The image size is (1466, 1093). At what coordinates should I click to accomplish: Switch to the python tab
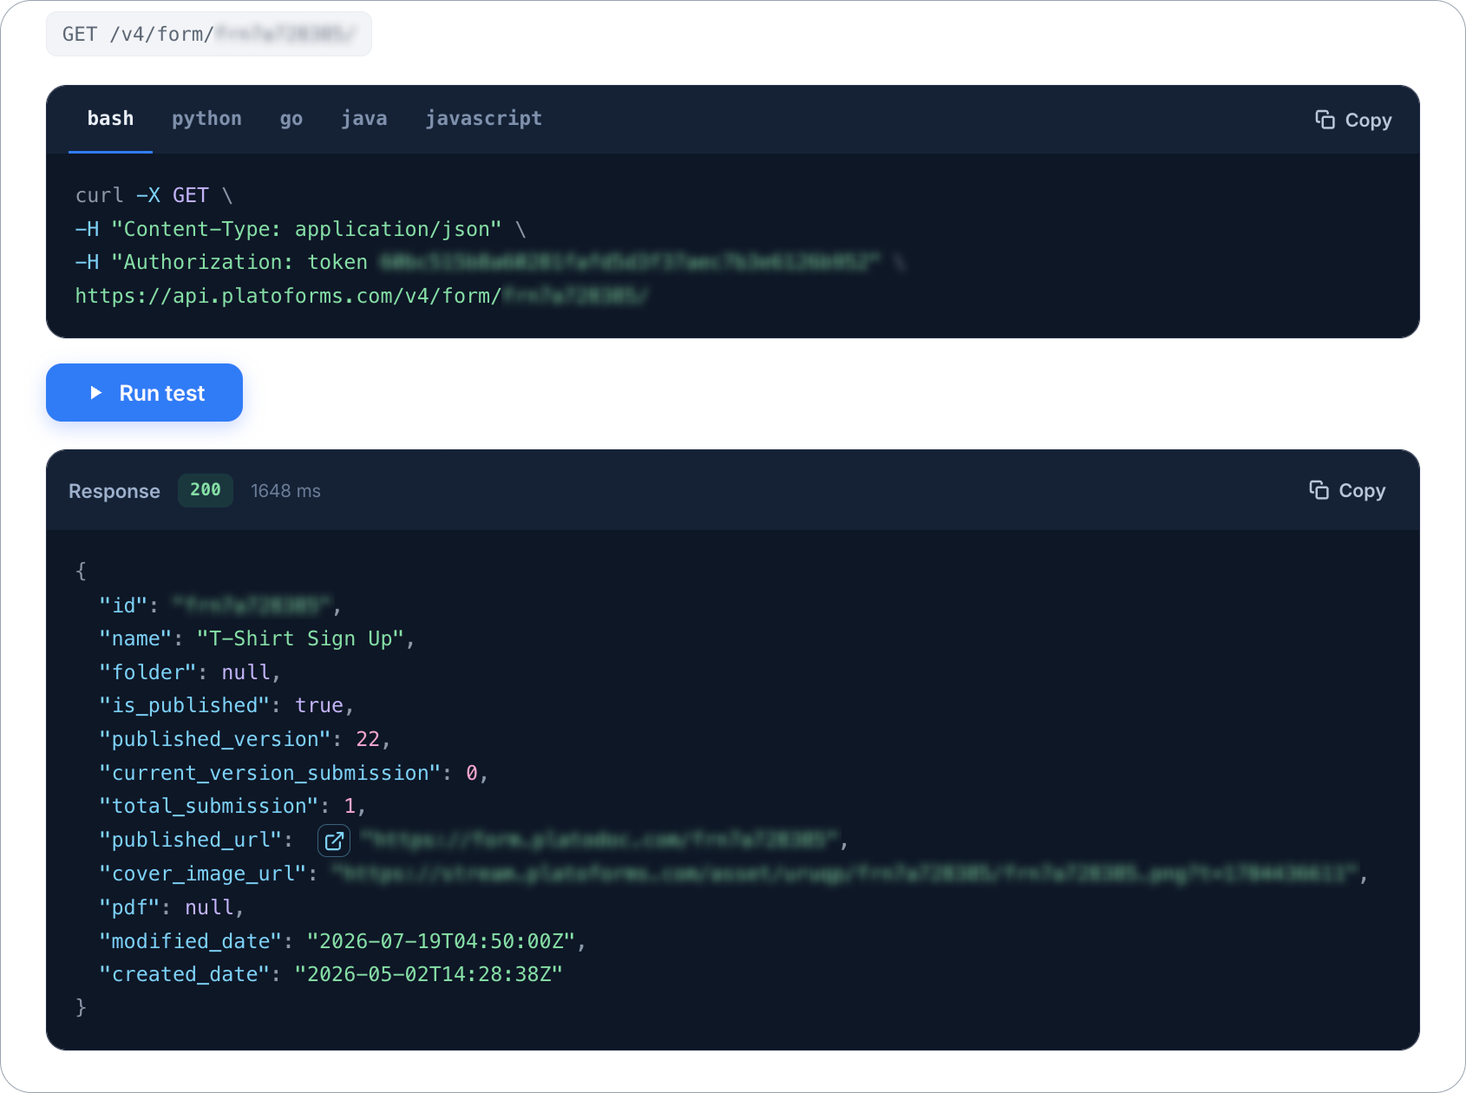206,119
